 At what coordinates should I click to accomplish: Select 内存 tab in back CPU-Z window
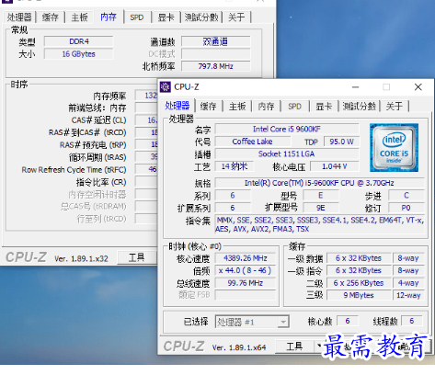tap(109, 17)
